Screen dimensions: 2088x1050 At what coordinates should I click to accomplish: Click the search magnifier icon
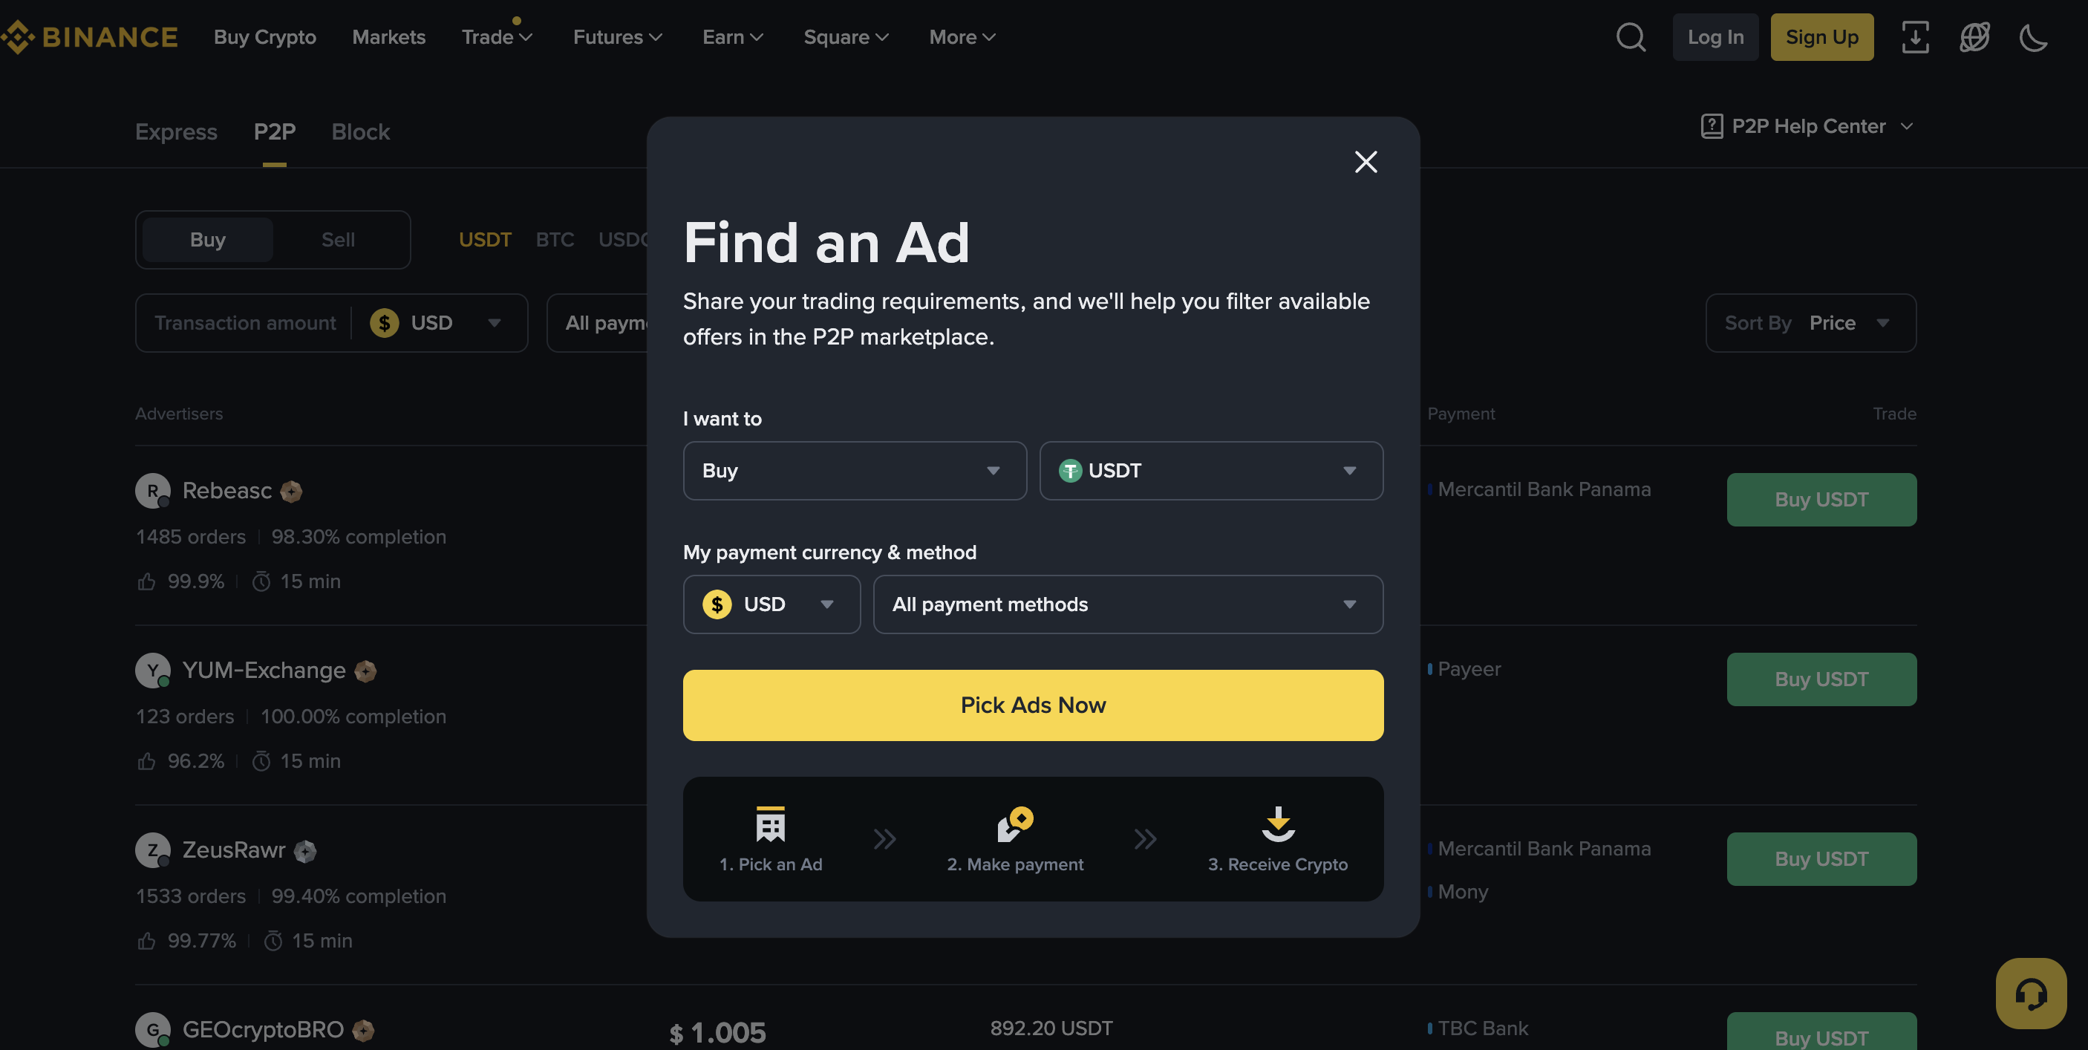[1630, 37]
